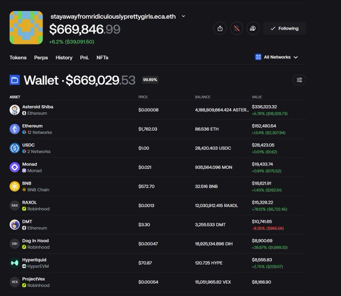Click the RAXOL token icon
This screenshot has width=341, height=296.
pyautogui.click(x=15, y=206)
